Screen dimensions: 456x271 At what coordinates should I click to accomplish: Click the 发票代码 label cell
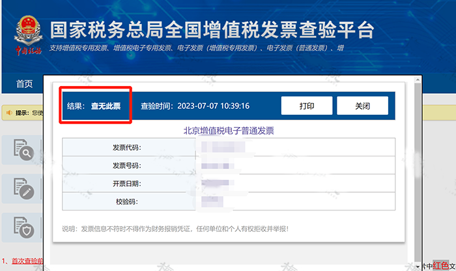pyautogui.click(x=129, y=147)
